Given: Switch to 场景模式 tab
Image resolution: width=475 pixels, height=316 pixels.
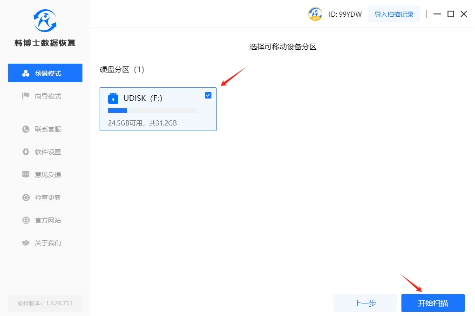Looking at the screenshot, I should point(45,73).
